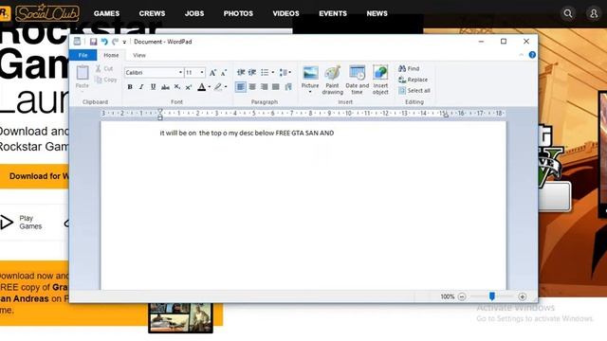Open the Paragraph settings icon

288,87
